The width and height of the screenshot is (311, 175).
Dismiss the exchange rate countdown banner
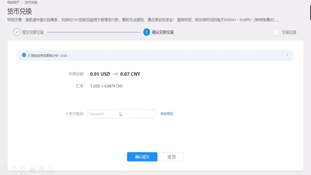coord(287,55)
